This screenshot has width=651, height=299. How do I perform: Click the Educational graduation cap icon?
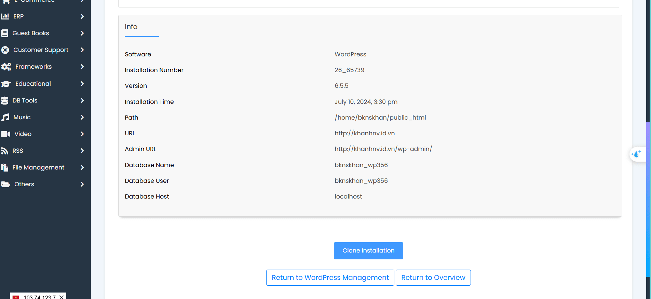click(x=6, y=84)
